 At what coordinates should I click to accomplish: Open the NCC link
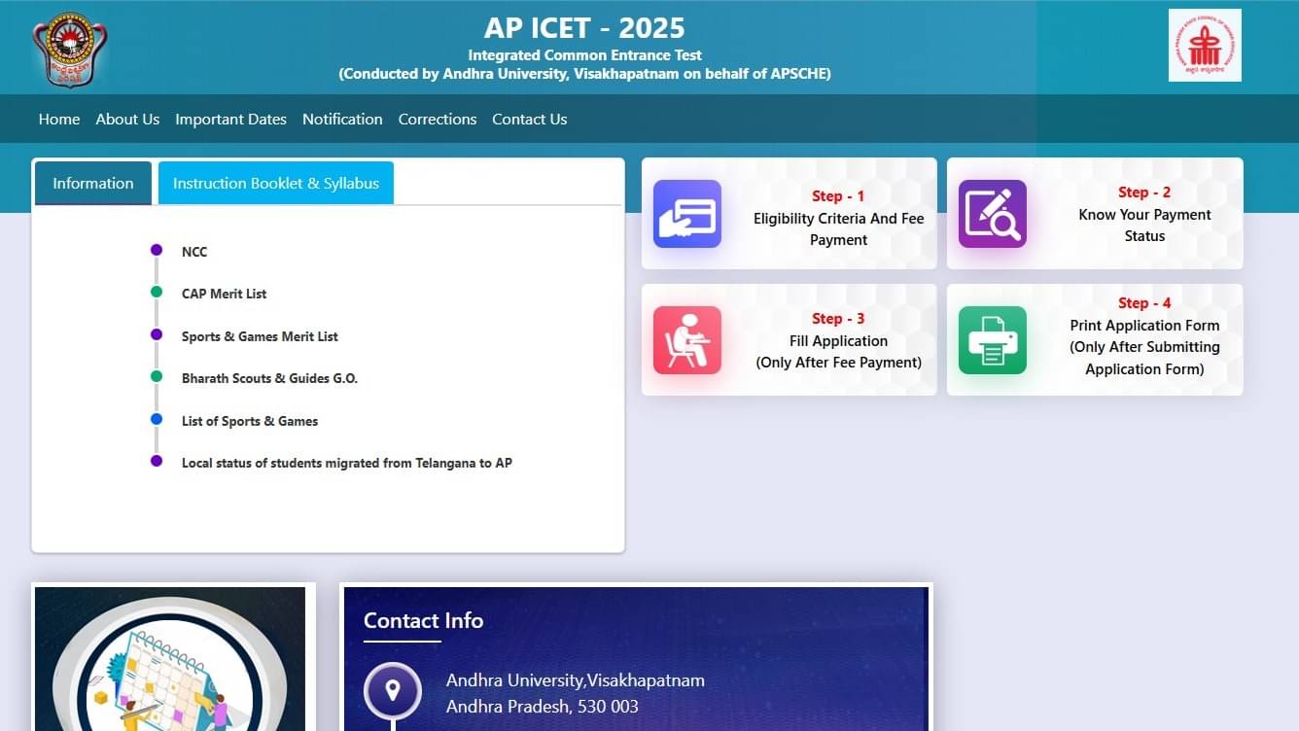pos(194,251)
